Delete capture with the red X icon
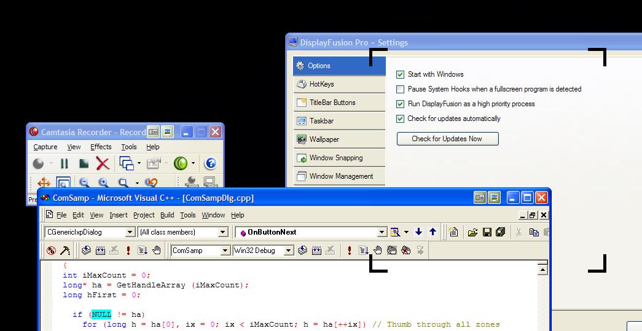The width and height of the screenshot is (642, 331). (x=103, y=164)
